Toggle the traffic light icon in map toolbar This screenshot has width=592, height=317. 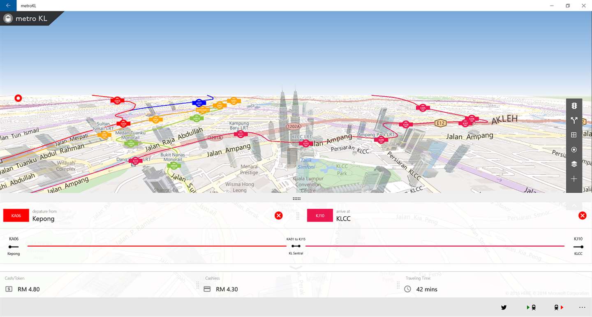point(574,106)
